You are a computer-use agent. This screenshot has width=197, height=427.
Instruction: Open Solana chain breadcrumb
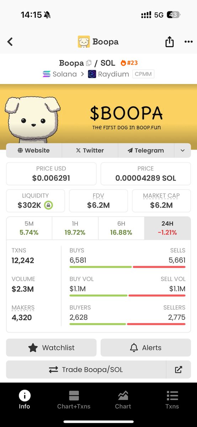(59, 74)
